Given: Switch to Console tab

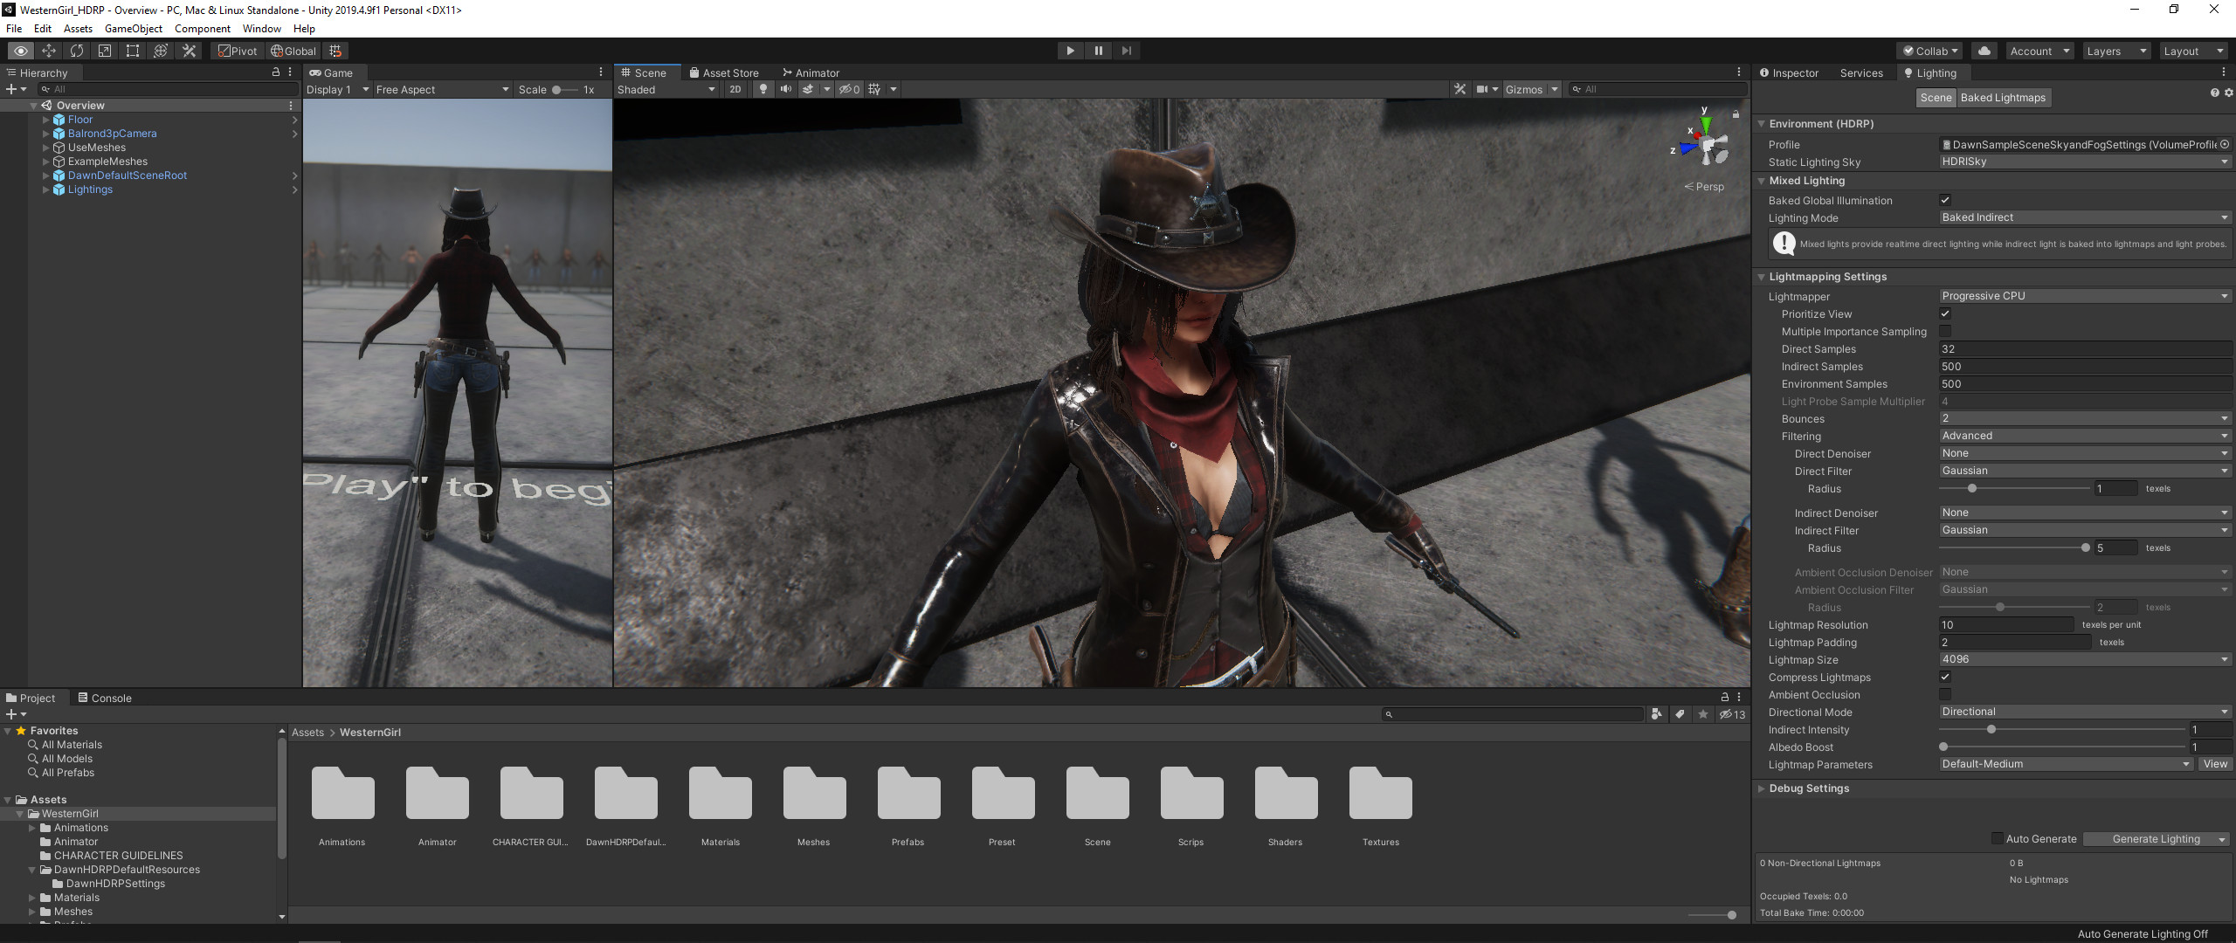Looking at the screenshot, I should 105,698.
